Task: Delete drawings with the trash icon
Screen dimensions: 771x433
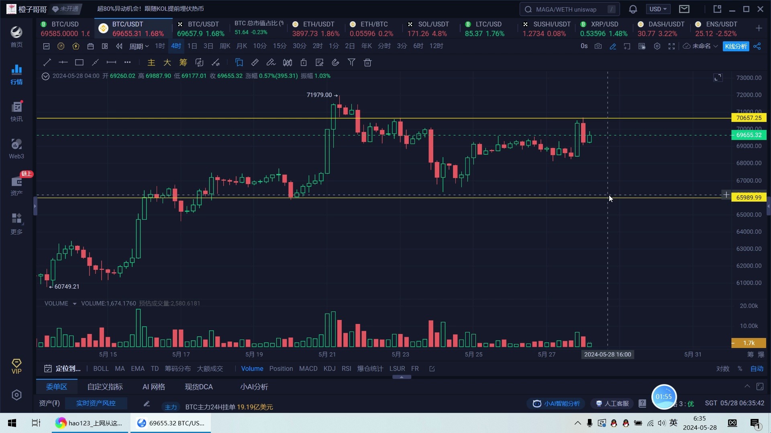Action: [367, 62]
